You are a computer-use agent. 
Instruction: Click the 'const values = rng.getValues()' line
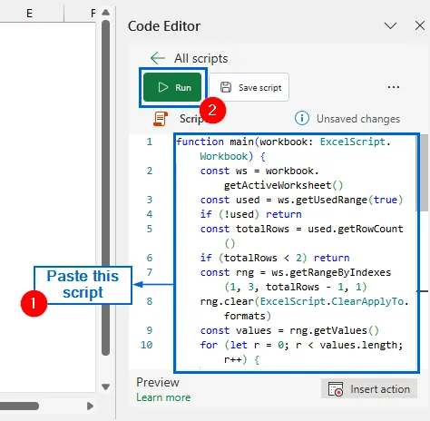point(289,330)
